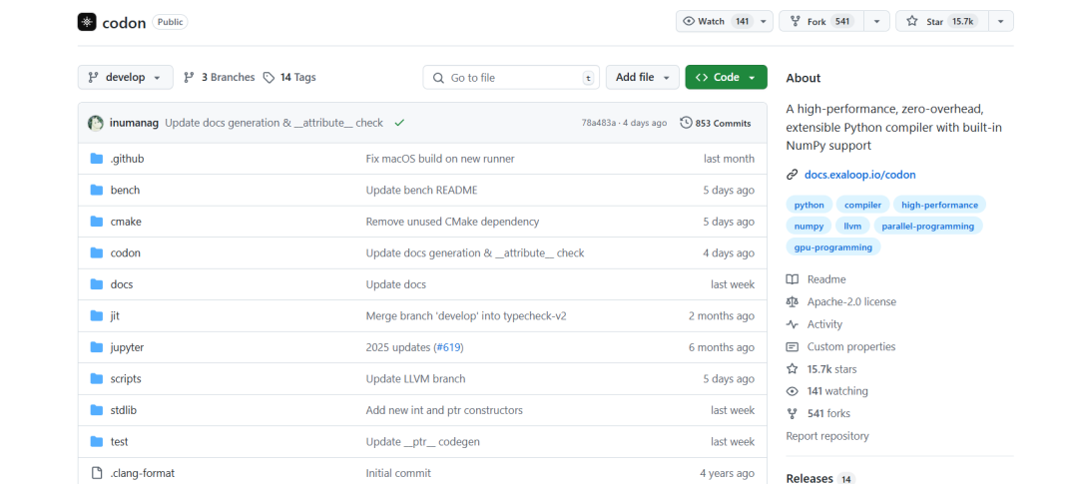Click the .clang-format file icon
Image resolution: width=1078 pixels, height=484 pixels.
pyautogui.click(x=97, y=473)
